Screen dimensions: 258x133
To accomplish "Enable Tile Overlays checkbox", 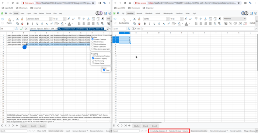I will 93,42.
